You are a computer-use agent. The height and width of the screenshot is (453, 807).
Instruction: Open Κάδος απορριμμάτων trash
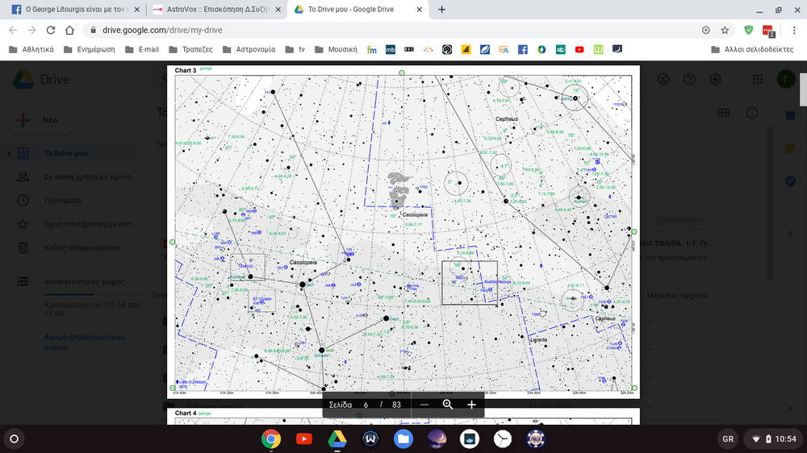coord(82,247)
